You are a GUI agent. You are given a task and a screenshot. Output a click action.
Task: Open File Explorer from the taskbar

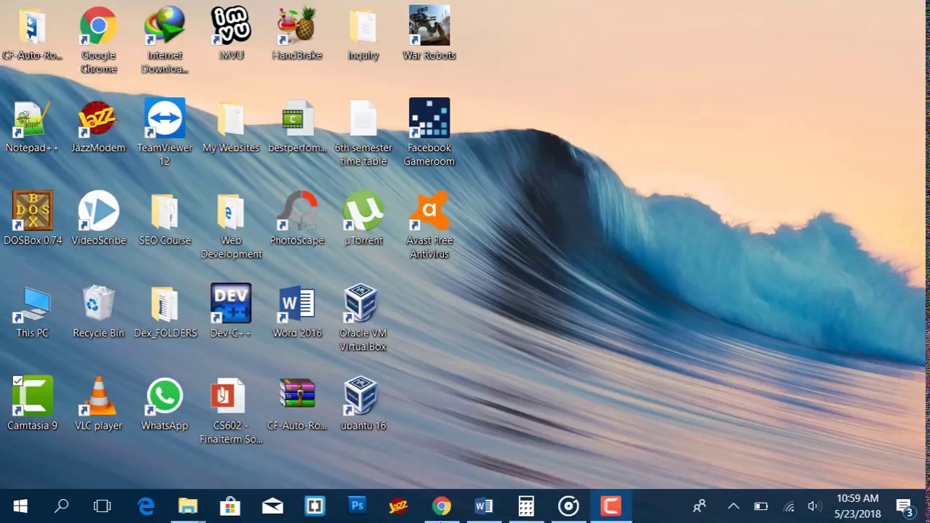[x=188, y=506]
